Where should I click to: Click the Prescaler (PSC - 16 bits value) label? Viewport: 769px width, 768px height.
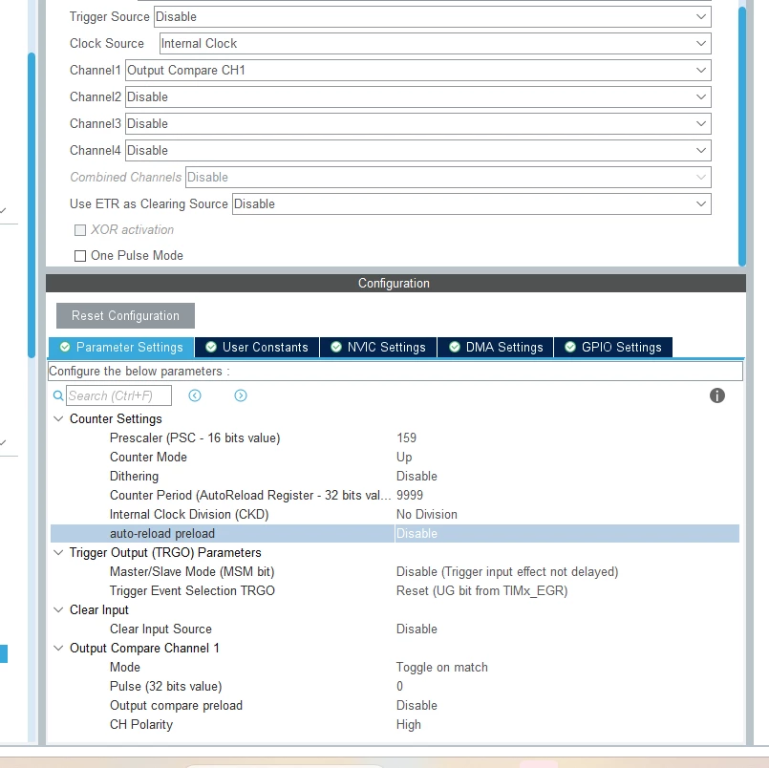point(195,437)
